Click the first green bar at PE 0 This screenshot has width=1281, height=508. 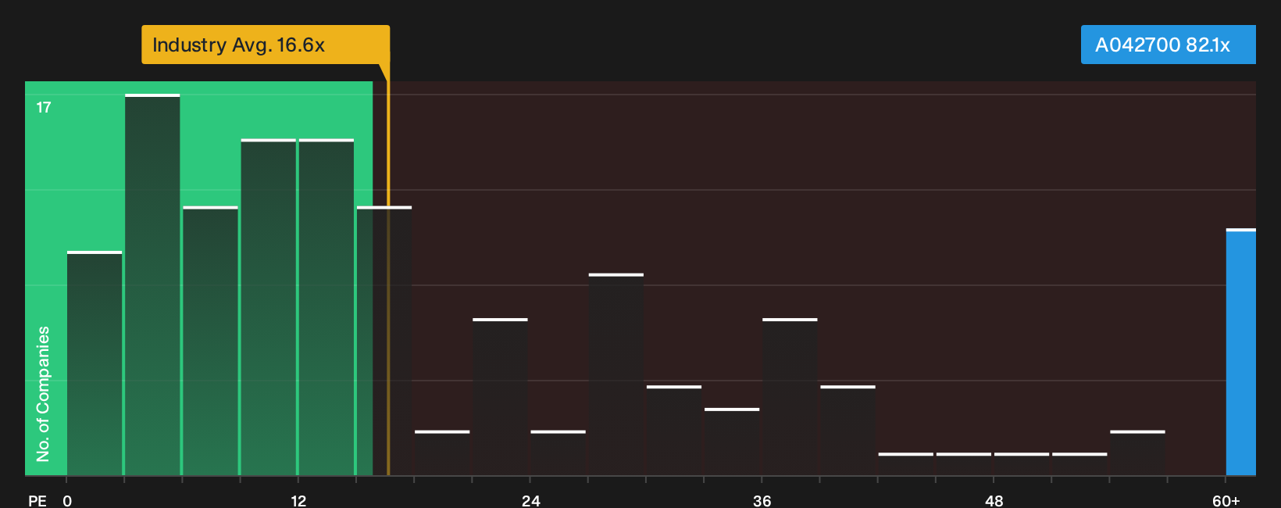[x=95, y=363]
